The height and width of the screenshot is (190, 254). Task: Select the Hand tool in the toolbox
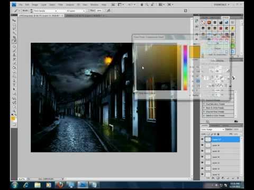[x=14, y=107]
